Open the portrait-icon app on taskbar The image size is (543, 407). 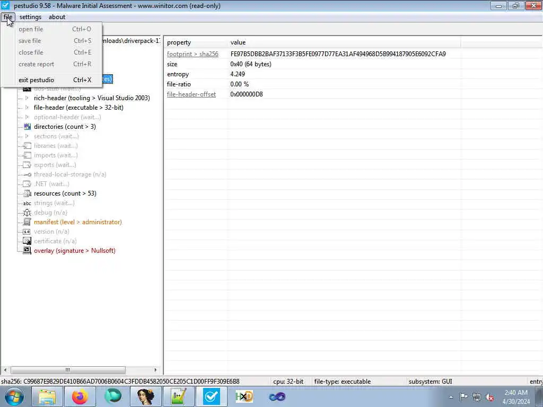[146, 396]
